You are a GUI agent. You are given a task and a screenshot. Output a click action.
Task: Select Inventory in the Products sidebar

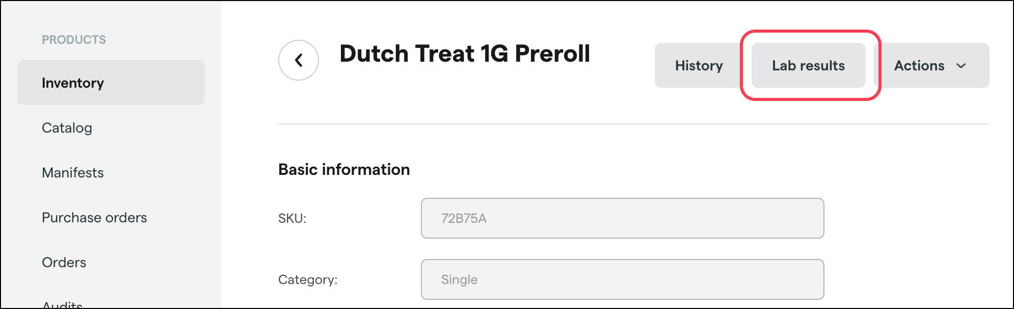click(x=73, y=83)
